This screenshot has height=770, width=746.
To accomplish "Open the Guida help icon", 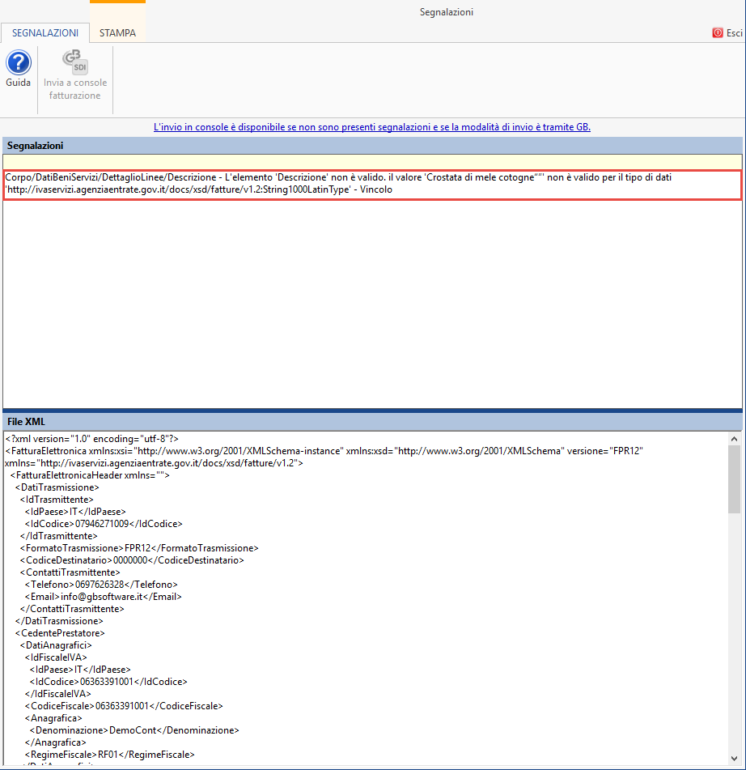I will [18, 63].
